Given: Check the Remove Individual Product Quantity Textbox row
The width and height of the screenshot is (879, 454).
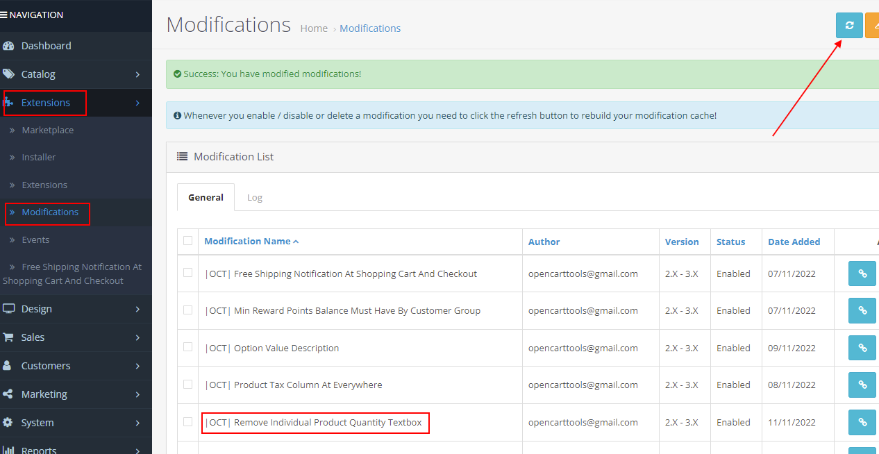Looking at the screenshot, I should tap(187, 422).
